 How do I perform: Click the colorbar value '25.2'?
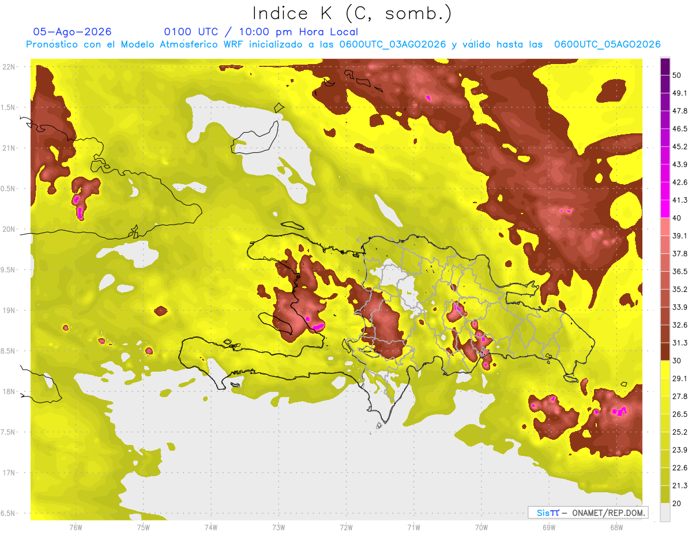click(x=679, y=432)
